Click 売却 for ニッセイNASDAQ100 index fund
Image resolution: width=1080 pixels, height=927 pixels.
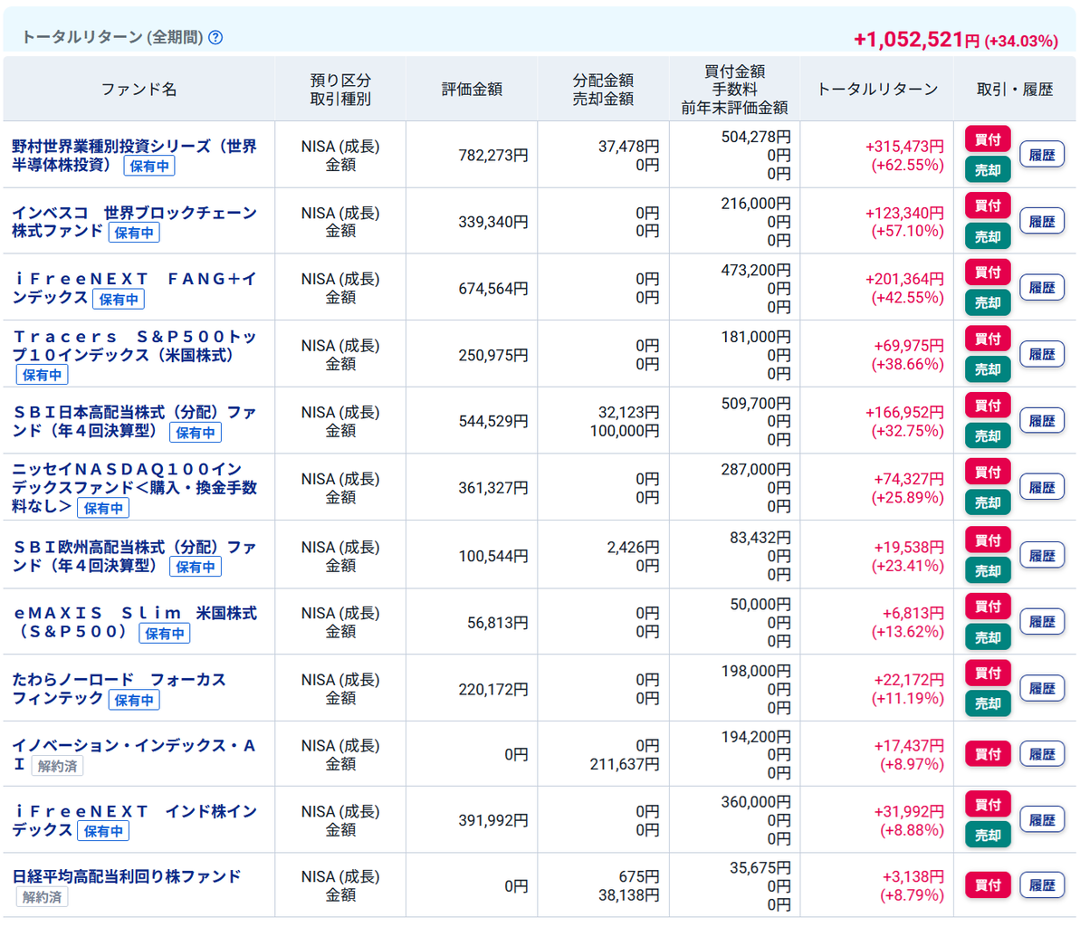click(x=988, y=502)
